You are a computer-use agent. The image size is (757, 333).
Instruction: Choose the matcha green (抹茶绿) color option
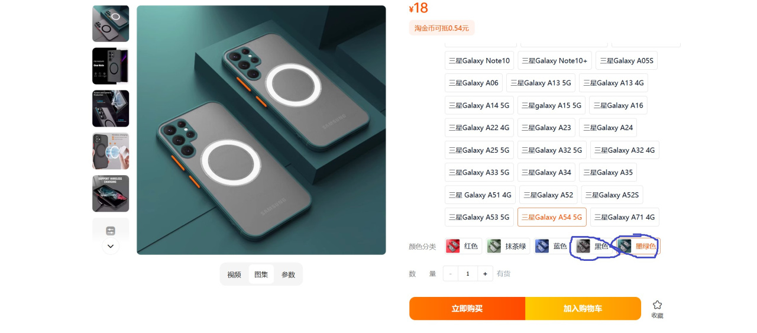pyautogui.click(x=507, y=246)
